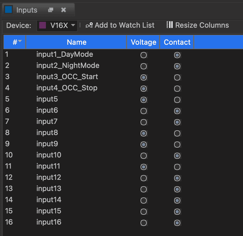The height and width of the screenshot is (236, 243).
Task: Select Voltage for input1_DayMode
Action: point(144,55)
